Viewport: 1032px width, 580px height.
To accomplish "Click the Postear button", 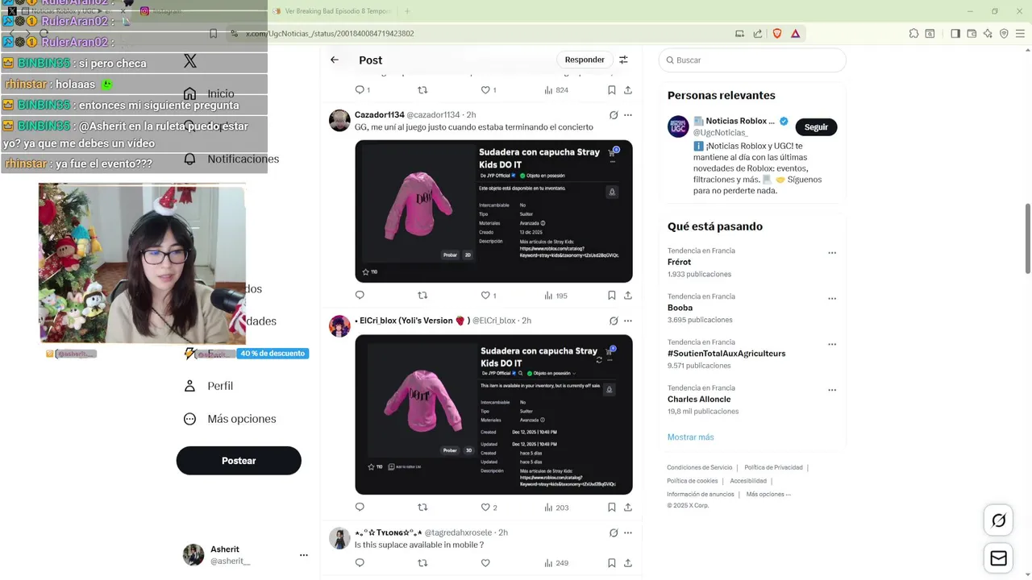I will [239, 461].
